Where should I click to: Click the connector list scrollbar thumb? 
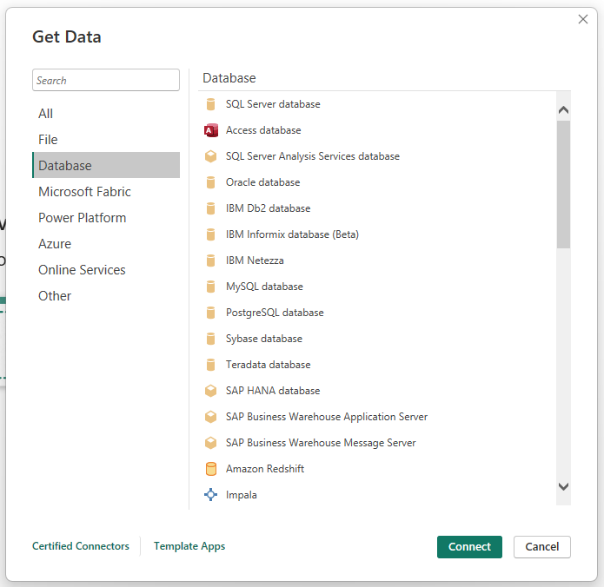point(563,184)
